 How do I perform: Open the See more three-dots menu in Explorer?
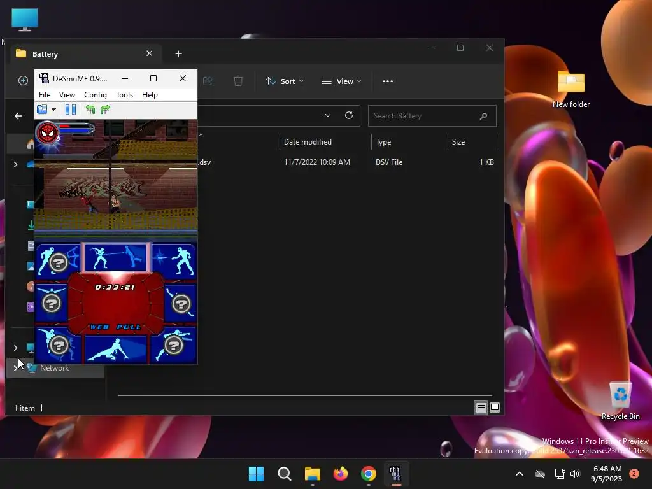point(388,81)
